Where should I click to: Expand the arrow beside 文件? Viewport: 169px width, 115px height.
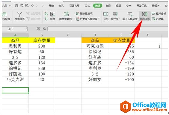(x=10, y=6)
